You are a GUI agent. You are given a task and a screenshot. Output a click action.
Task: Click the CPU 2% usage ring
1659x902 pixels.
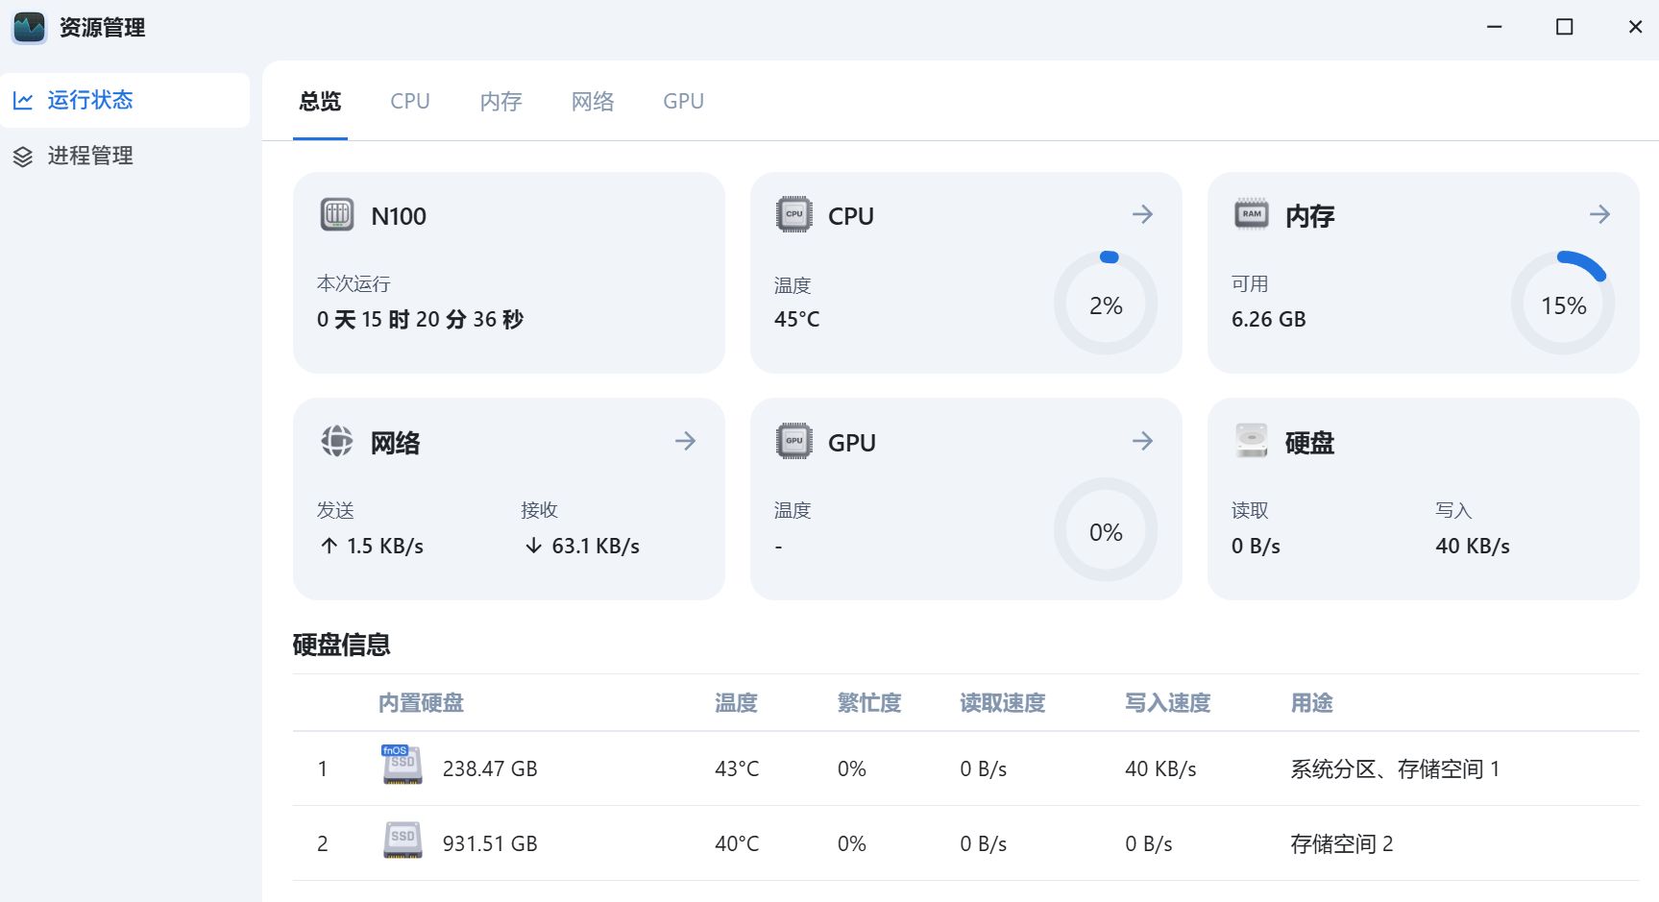click(1106, 304)
